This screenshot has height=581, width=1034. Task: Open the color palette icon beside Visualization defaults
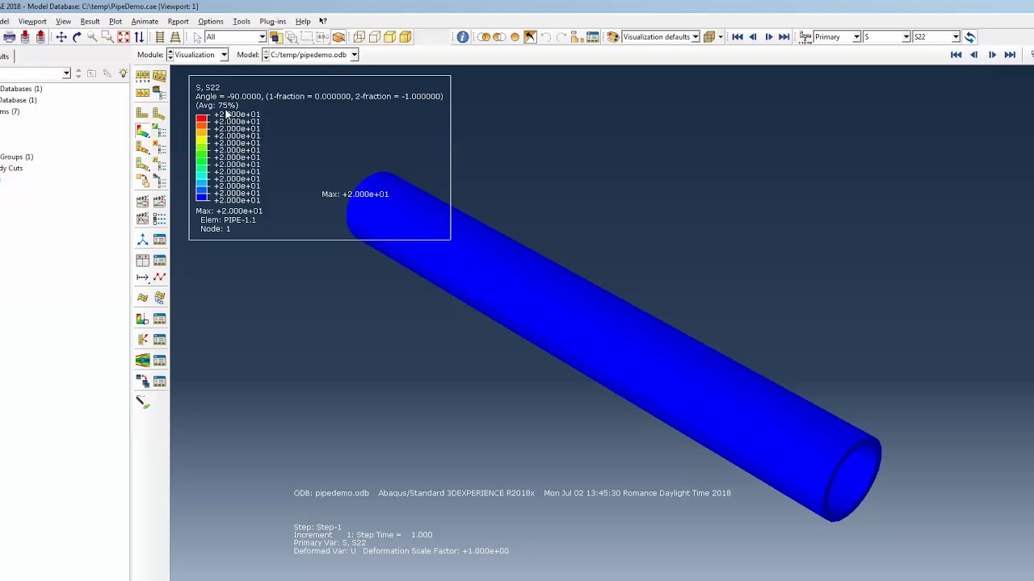tap(613, 37)
